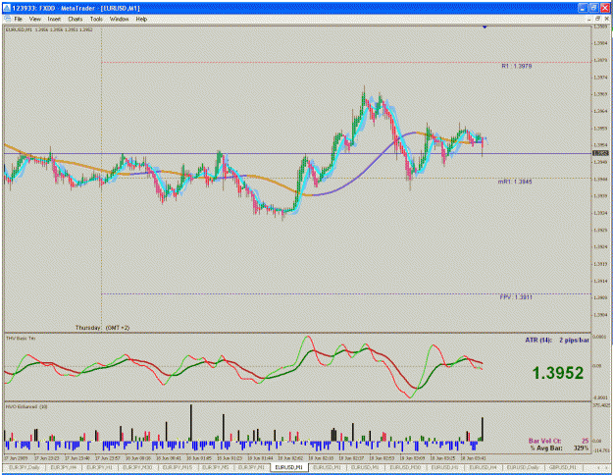613x475 pixels.
Task: Select the active EURUSD,M1 chart tab
Action: pyautogui.click(x=289, y=467)
